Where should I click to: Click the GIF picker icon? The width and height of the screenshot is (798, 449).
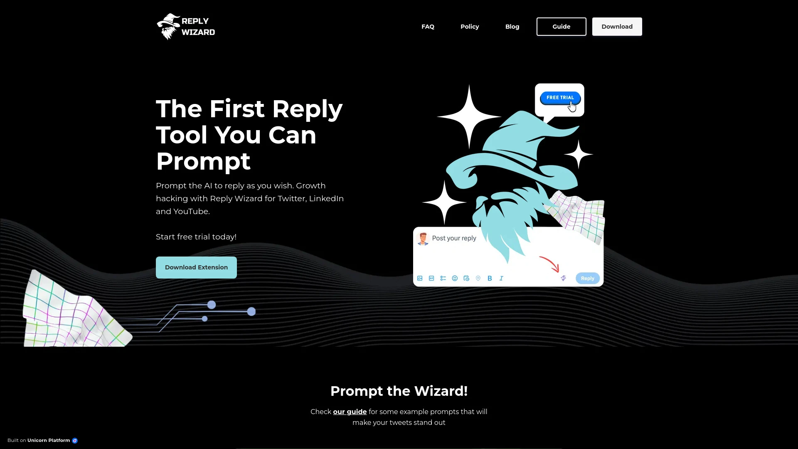pyautogui.click(x=431, y=279)
